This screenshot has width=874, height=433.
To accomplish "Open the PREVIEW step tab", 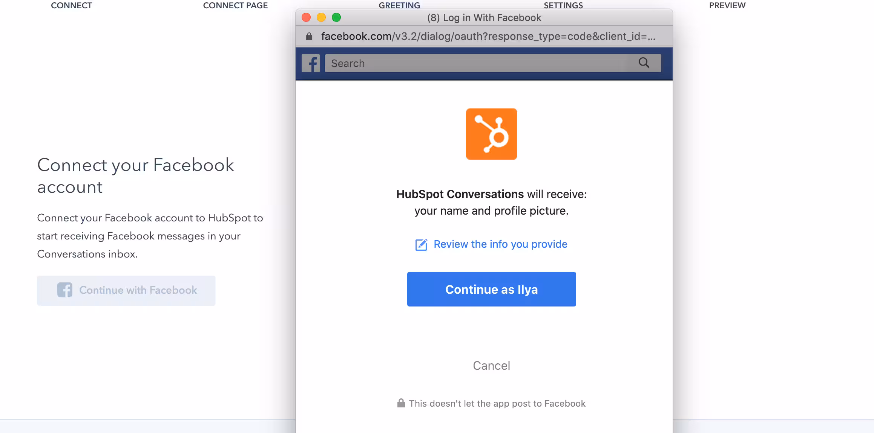I will [x=727, y=5].
